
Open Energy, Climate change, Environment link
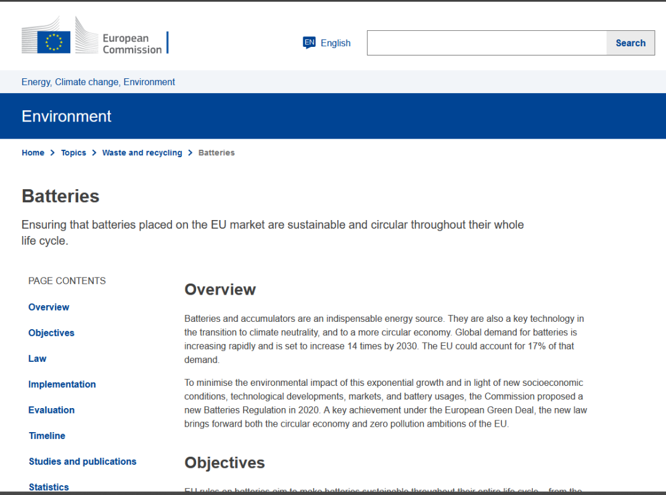[98, 82]
